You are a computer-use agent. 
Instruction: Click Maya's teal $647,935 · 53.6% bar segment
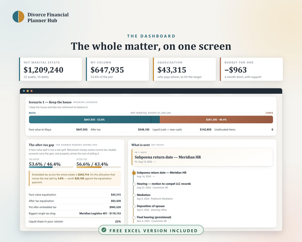point(94,120)
